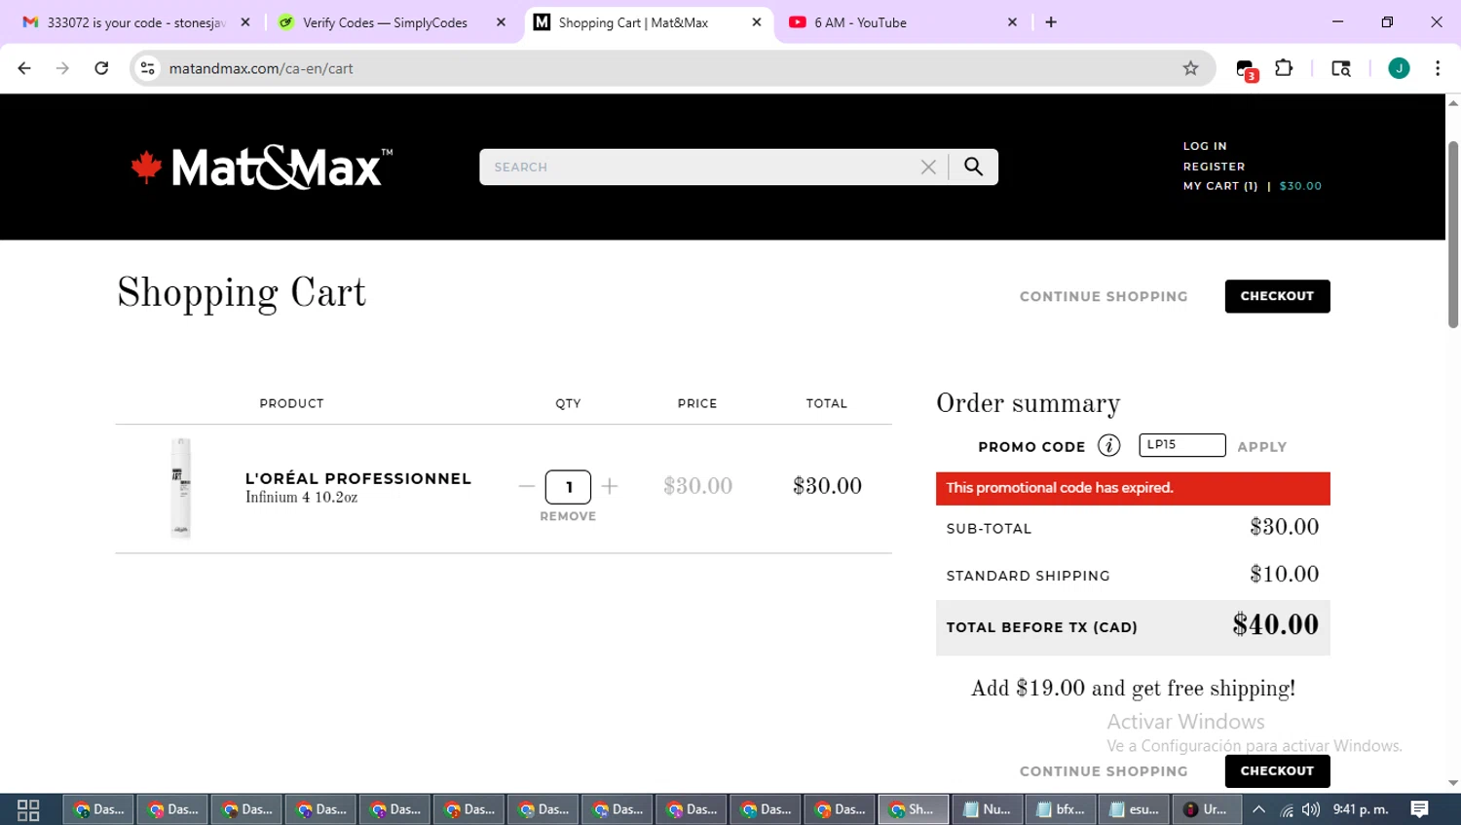The width and height of the screenshot is (1461, 825).
Task: Click the top CHECKOUT button
Action: [x=1277, y=296]
